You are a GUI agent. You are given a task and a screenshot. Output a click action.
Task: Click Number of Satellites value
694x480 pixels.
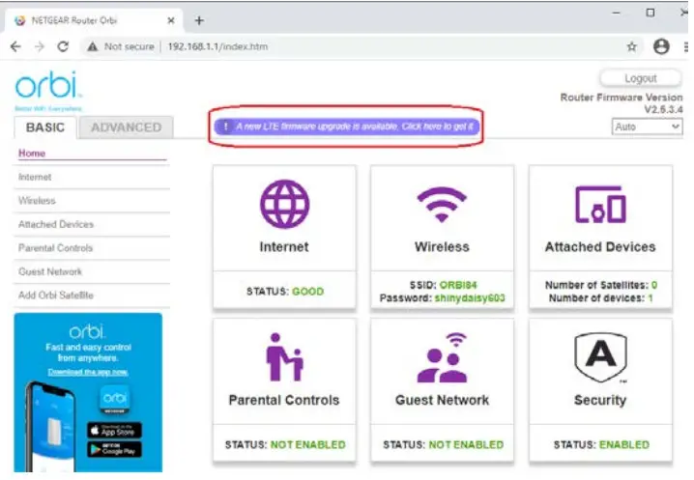(654, 285)
